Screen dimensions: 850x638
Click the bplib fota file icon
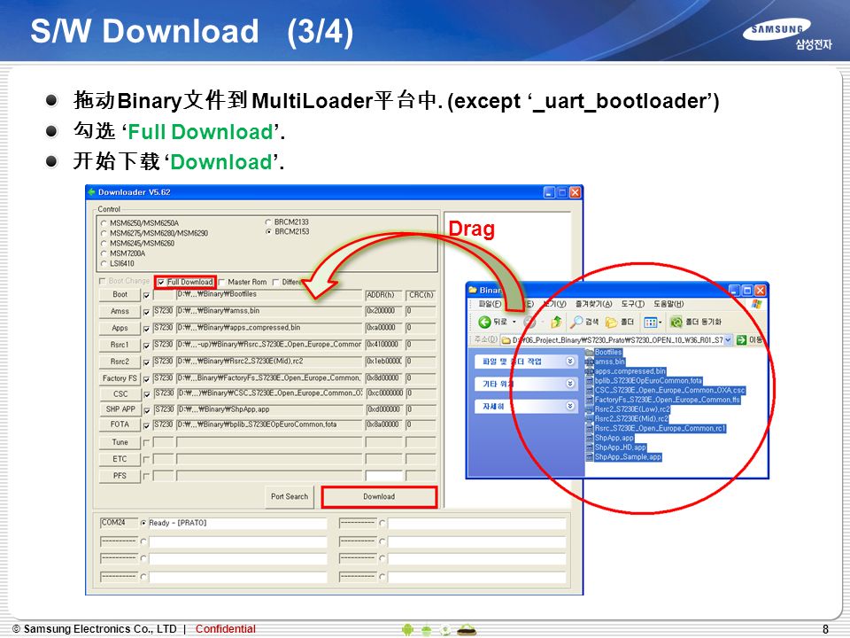(590, 381)
